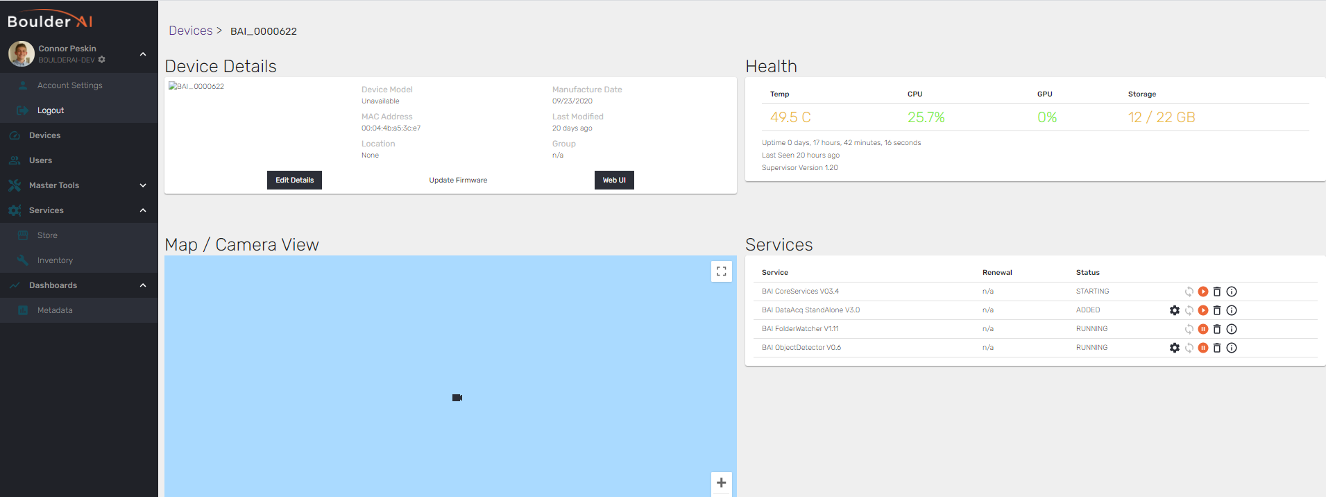Click the BAI CoreServices V03.4 row name
This screenshot has width=1326, height=497.
pyautogui.click(x=800, y=292)
